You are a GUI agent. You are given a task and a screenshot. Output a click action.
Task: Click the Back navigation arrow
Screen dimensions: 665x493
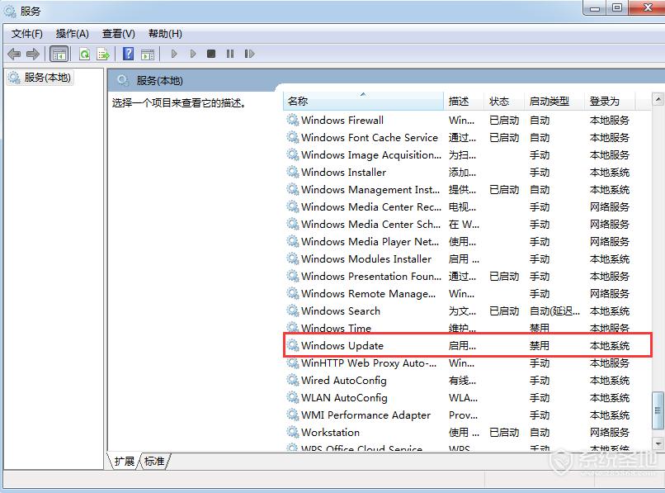(14, 54)
